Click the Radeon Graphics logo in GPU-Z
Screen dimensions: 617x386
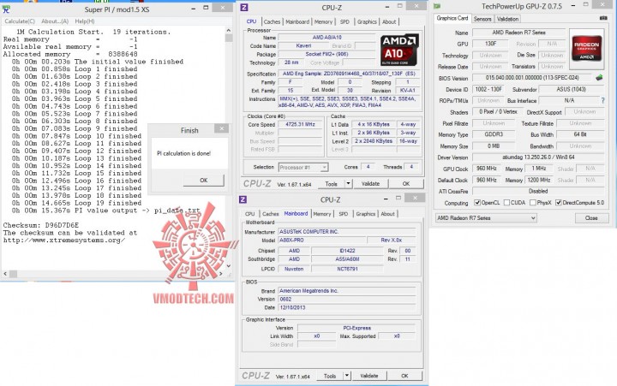click(x=587, y=49)
